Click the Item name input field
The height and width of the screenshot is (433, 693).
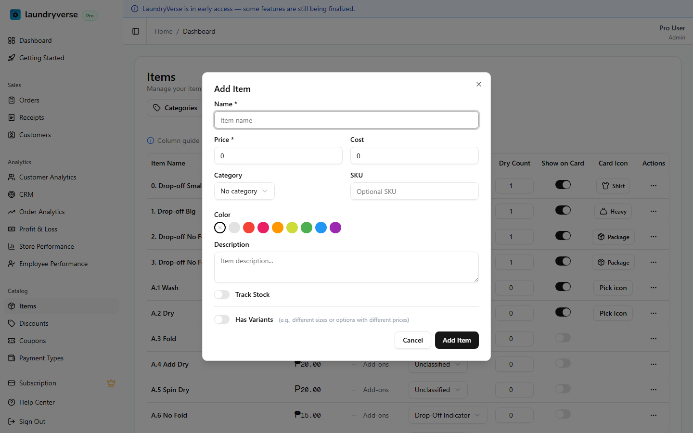point(346,120)
